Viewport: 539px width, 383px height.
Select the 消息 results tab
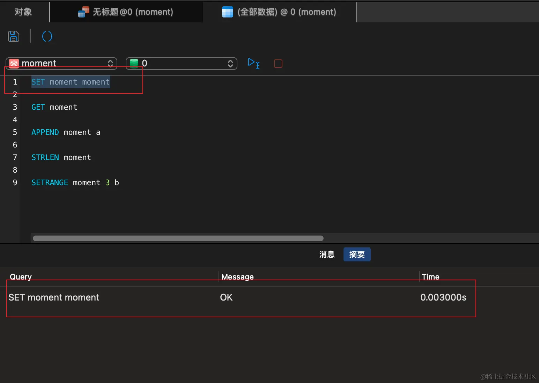[x=327, y=254]
